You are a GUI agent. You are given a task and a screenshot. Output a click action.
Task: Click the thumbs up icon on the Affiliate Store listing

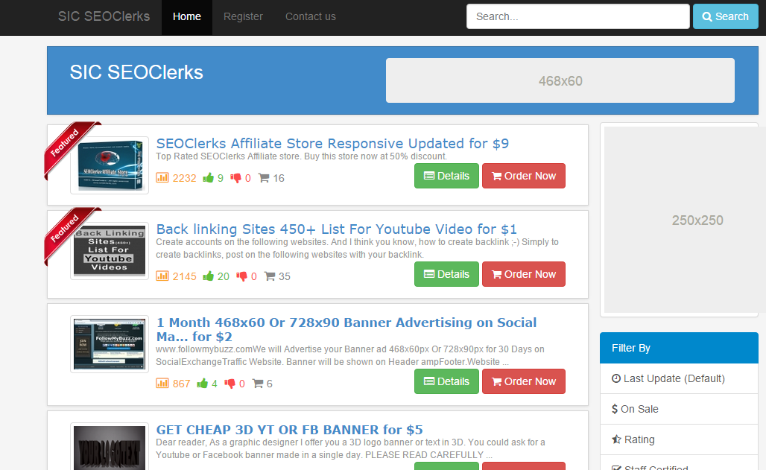[209, 178]
